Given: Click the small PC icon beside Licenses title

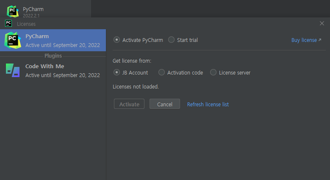Looking at the screenshot, I should click(8, 23).
